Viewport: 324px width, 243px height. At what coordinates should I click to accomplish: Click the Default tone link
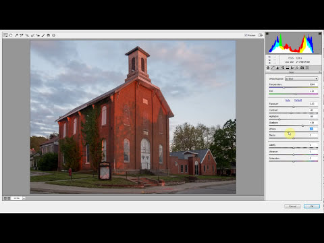(x=298, y=101)
